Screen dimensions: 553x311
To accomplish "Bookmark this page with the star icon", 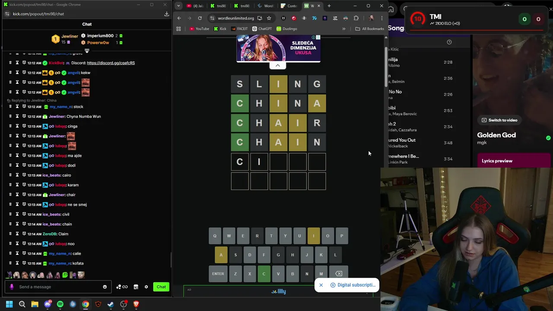I will click(269, 18).
